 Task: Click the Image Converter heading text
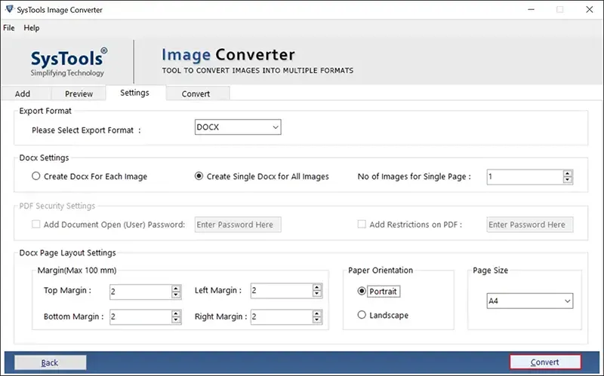click(228, 54)
